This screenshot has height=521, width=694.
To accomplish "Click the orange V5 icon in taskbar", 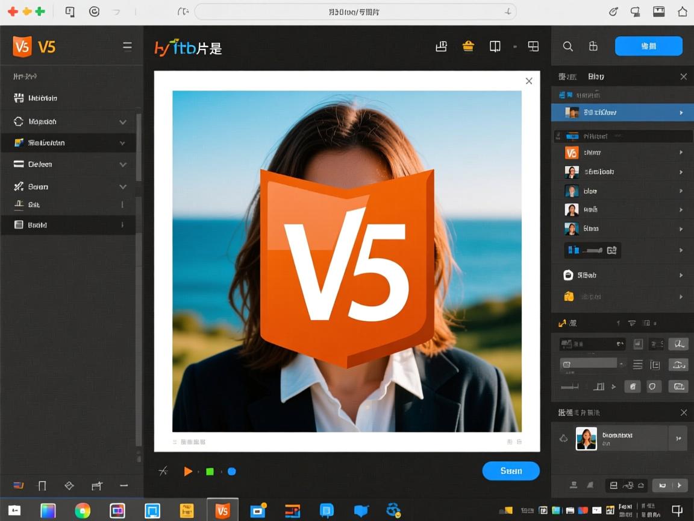I will click(x=222, y=511).
